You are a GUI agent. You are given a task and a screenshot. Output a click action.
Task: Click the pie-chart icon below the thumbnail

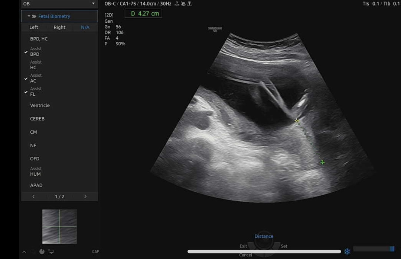[x=42, y=252]
